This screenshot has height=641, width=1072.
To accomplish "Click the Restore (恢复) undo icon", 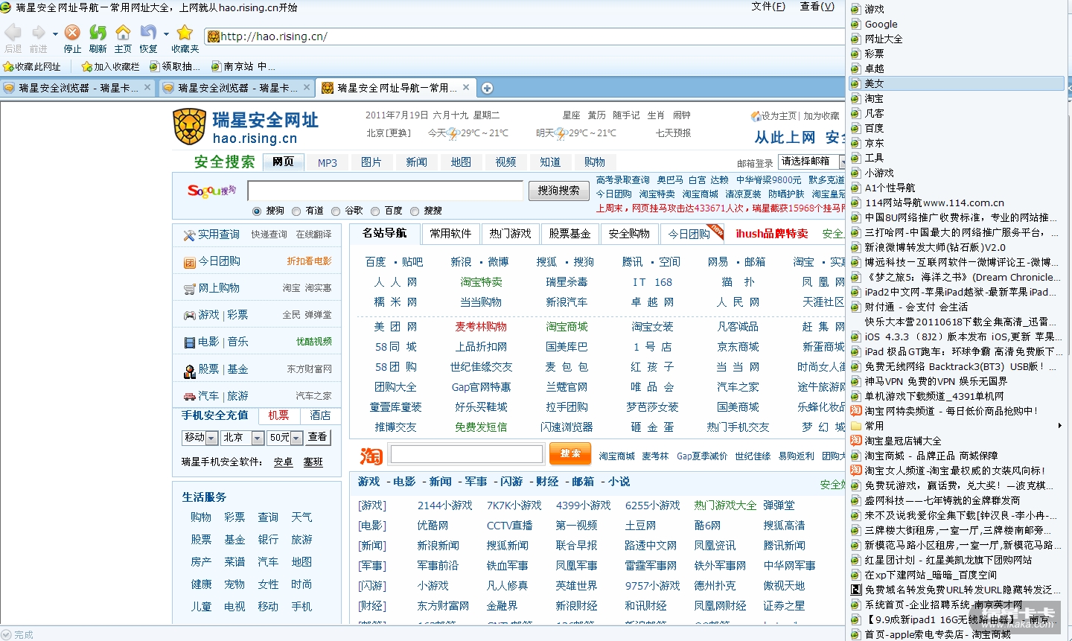I will point(148,33).
